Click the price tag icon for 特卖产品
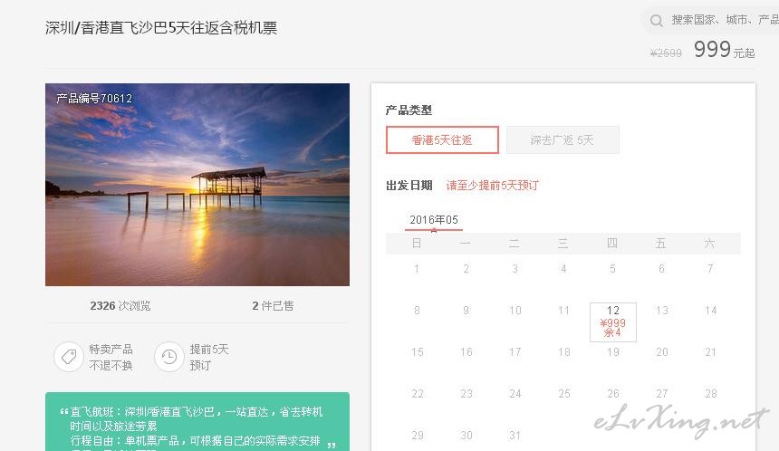 (69, 357)
